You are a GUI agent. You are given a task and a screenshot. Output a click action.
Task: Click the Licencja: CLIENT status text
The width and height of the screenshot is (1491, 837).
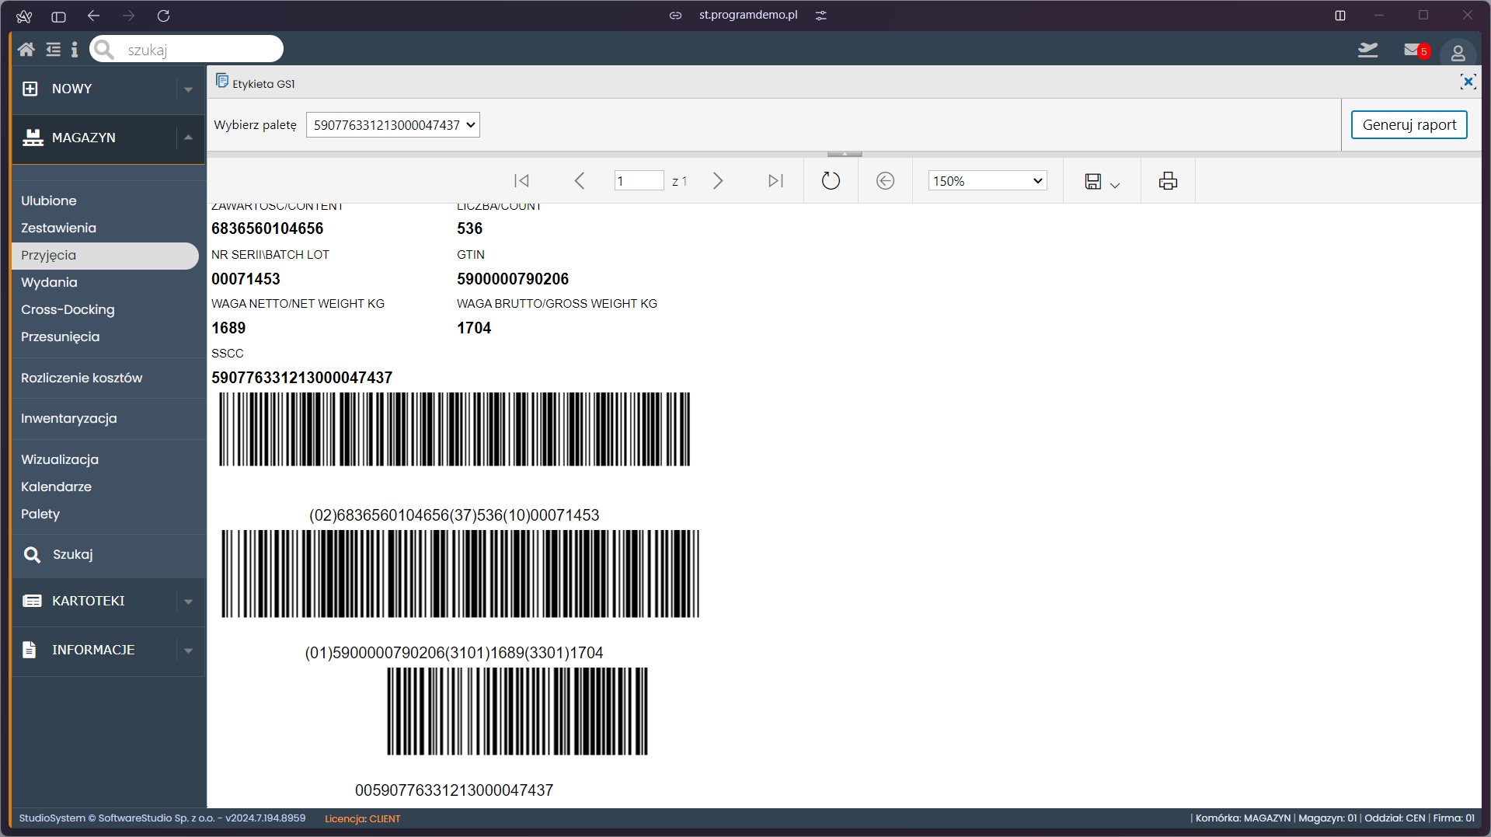click(362, 819)
